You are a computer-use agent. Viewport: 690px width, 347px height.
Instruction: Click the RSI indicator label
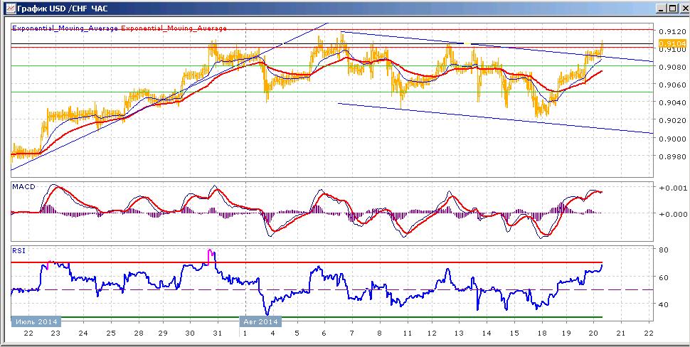(18, 251)
